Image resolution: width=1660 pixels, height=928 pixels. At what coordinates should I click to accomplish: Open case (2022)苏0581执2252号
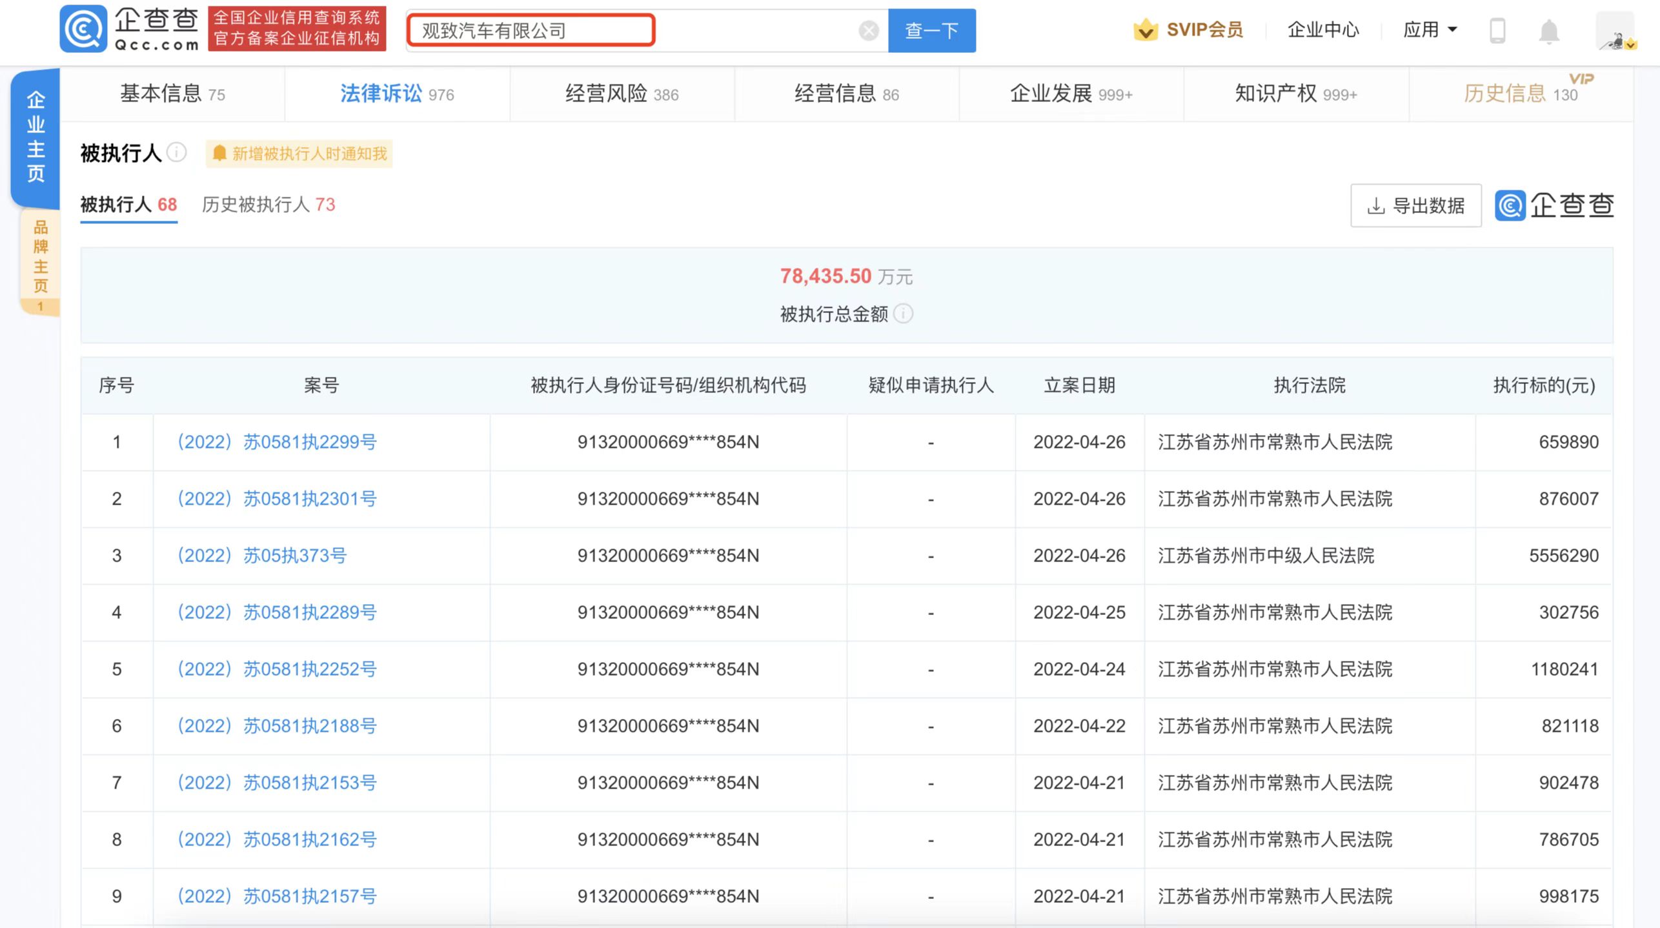277,669
